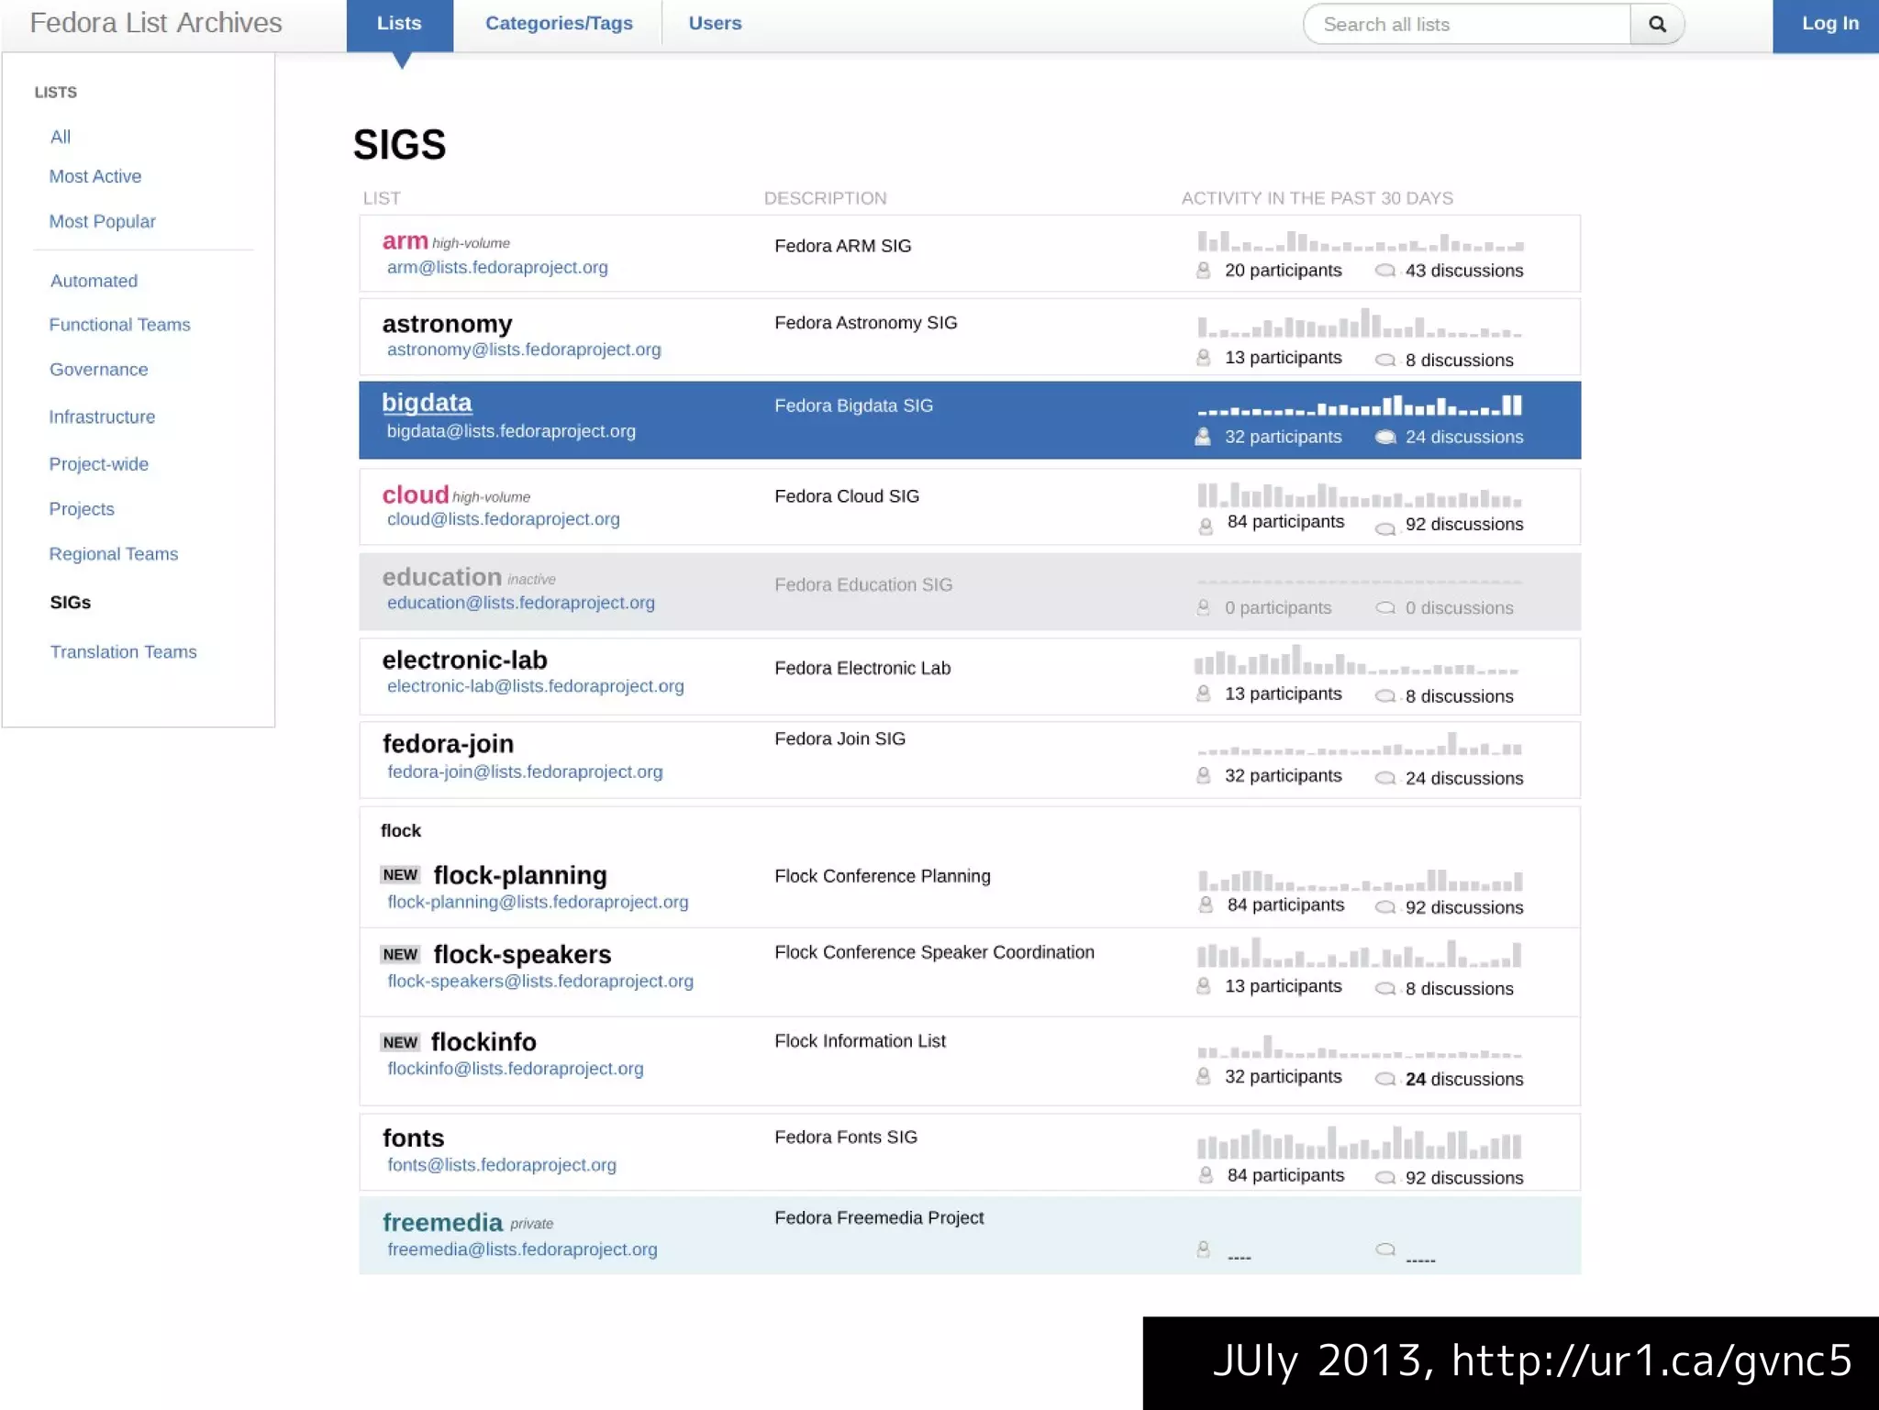Image resolution: width=1879 pixels, height=1410 pixels.
Task: Click the NEW badge beside flock-speakers
Action: [x=400, y=954]
